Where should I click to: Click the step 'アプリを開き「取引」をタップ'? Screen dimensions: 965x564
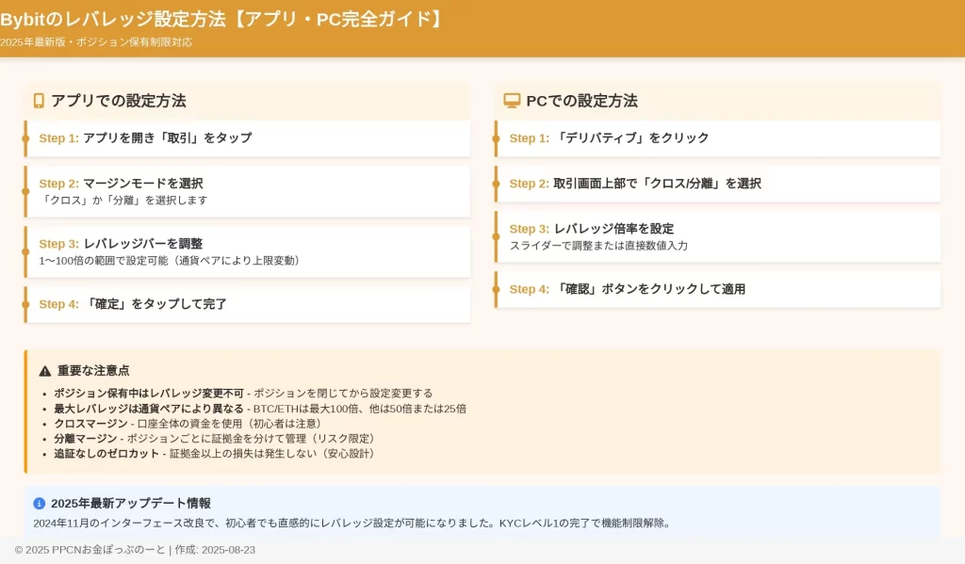[x=168, y=137]
